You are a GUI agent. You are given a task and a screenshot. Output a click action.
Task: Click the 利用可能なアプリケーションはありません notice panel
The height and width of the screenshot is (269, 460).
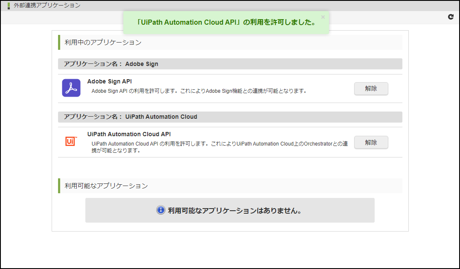[230, 210]
